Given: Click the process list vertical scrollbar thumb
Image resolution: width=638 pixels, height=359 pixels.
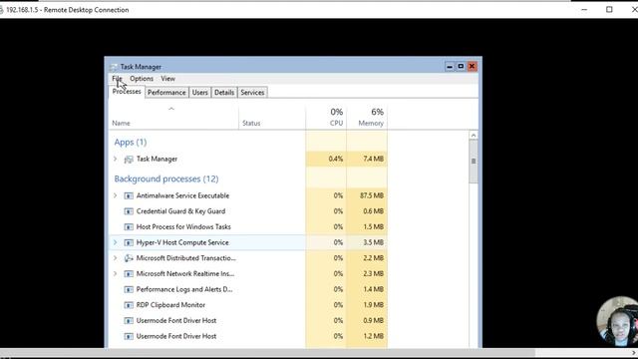Looking at the screenshot, I should (x=474, y=162).
